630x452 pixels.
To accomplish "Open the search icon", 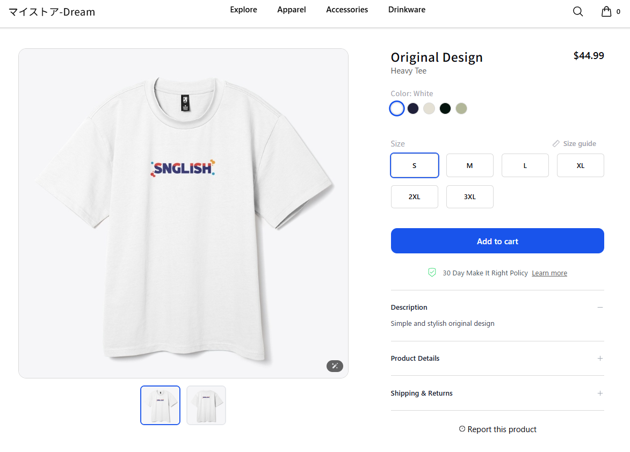I will point(577,11).
